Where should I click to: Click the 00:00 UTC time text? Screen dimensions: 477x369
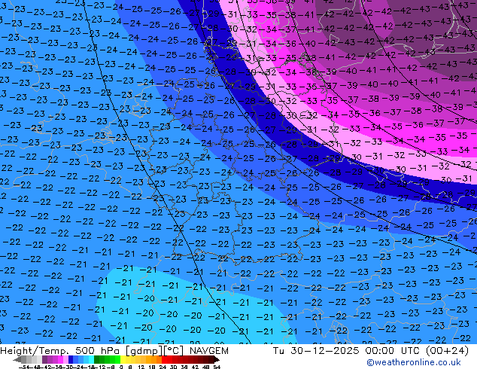pos(393,351)
